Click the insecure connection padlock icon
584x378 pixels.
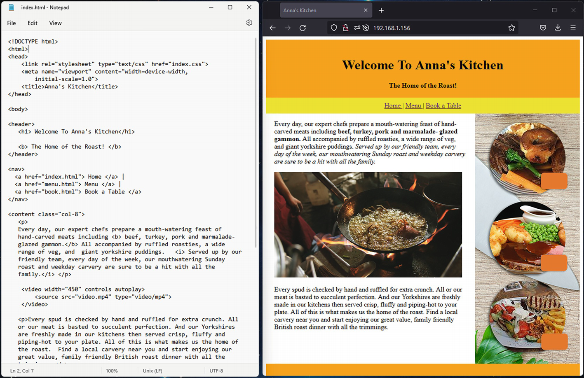tap(345, 28)
